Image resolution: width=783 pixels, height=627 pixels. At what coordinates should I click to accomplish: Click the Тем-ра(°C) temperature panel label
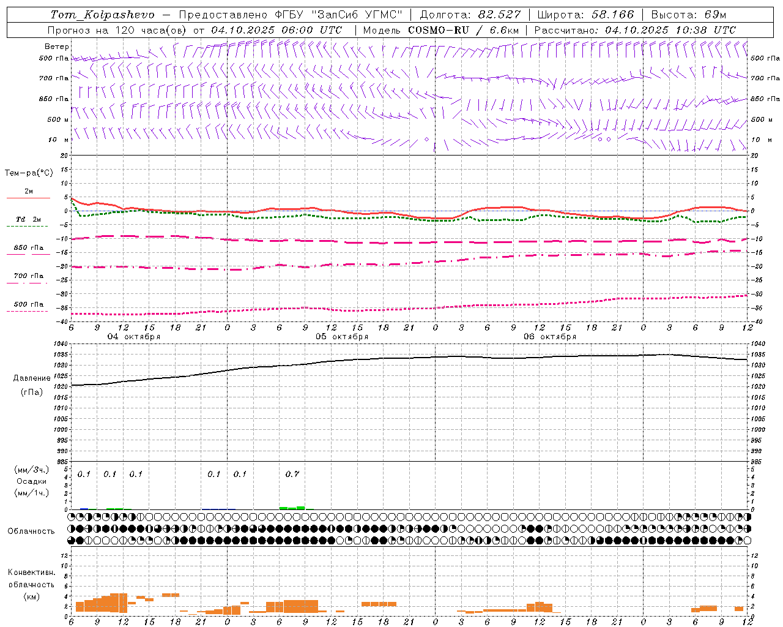[29, 173]
